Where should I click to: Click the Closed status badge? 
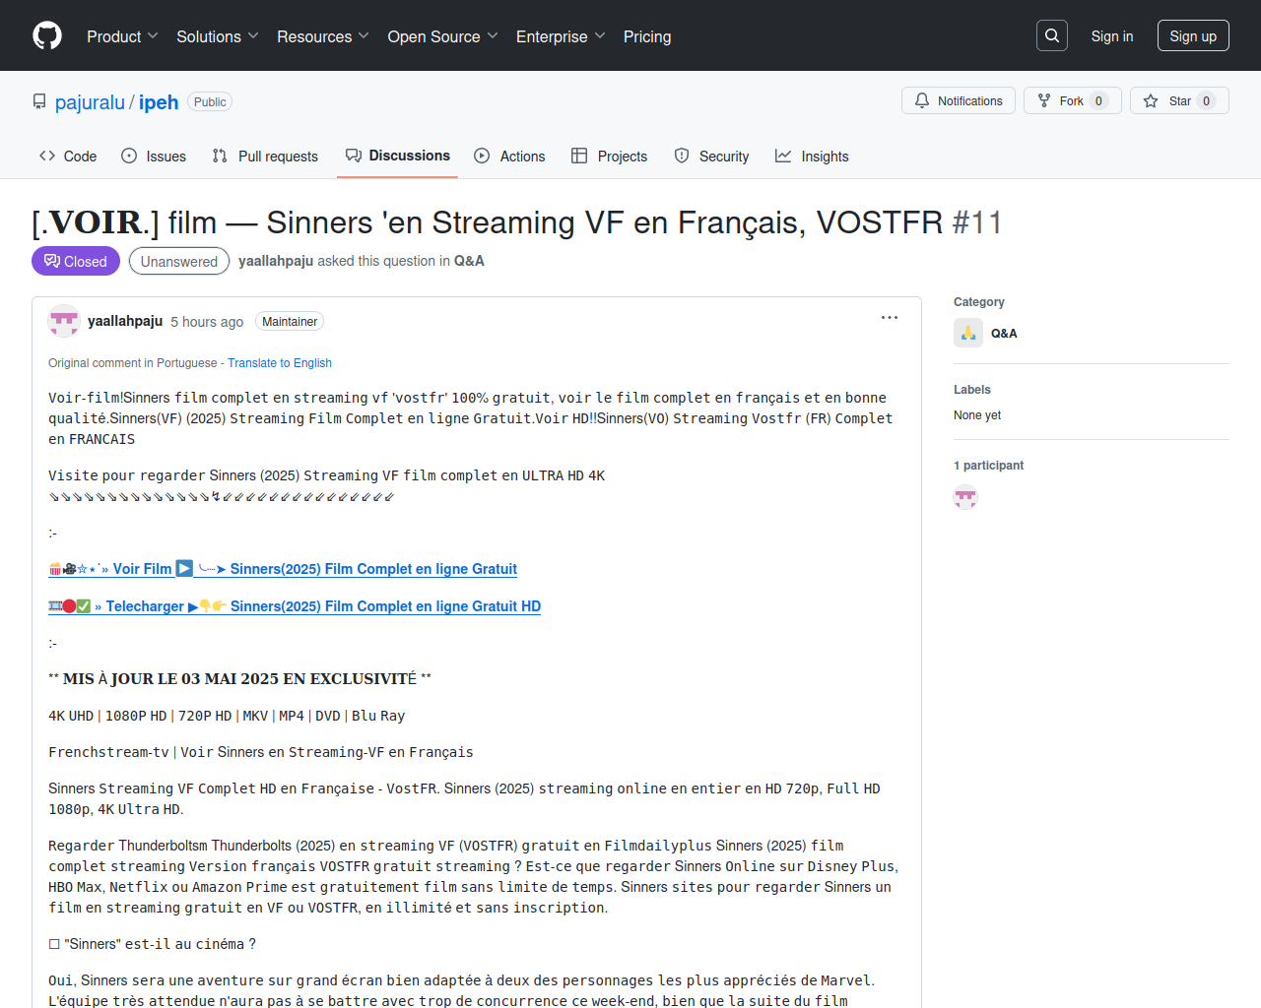[x=76, y=261]
